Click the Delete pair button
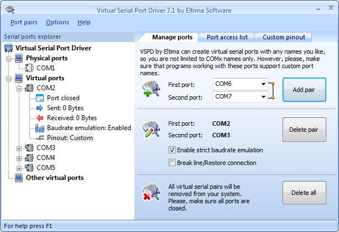This screenshot has width=339, height=232. pos(304,130)
